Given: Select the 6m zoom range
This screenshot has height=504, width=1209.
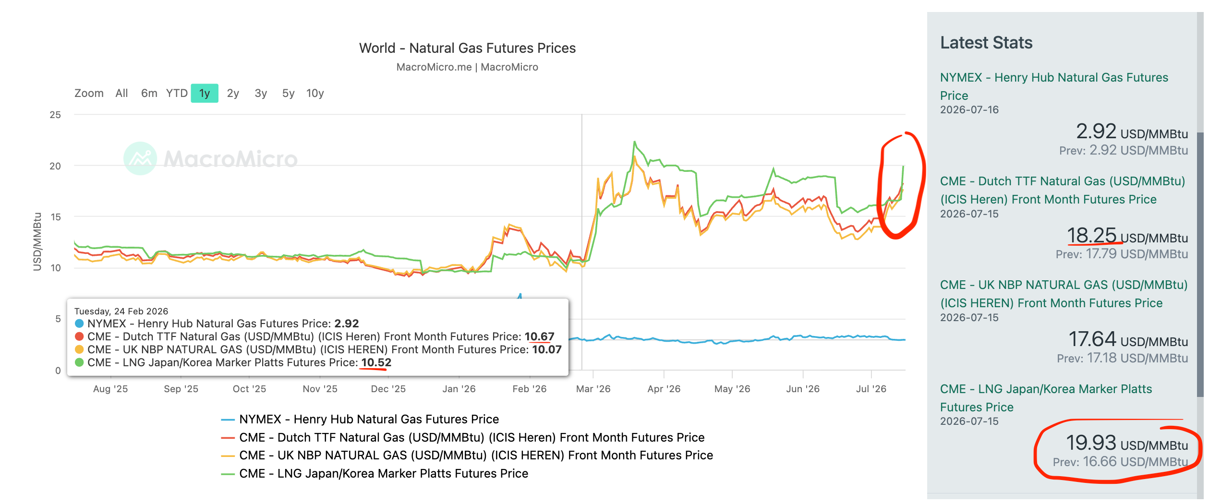Looking at the screenshot, I should (149, 93).
